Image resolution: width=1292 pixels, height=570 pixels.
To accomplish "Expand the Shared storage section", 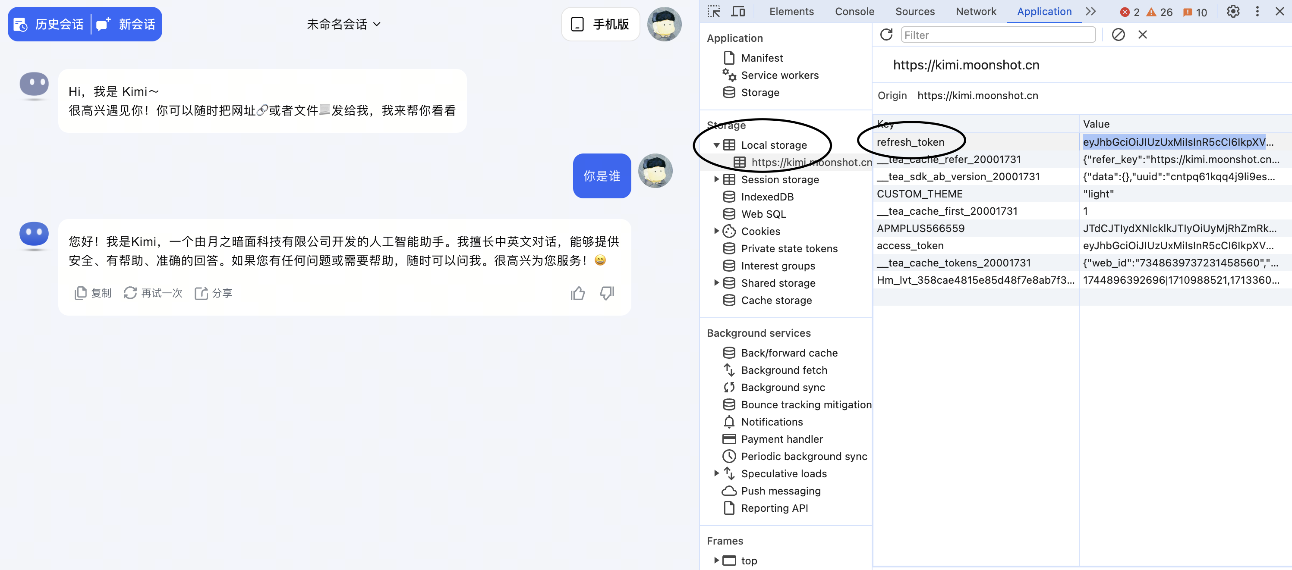I will tap(716, 282).
